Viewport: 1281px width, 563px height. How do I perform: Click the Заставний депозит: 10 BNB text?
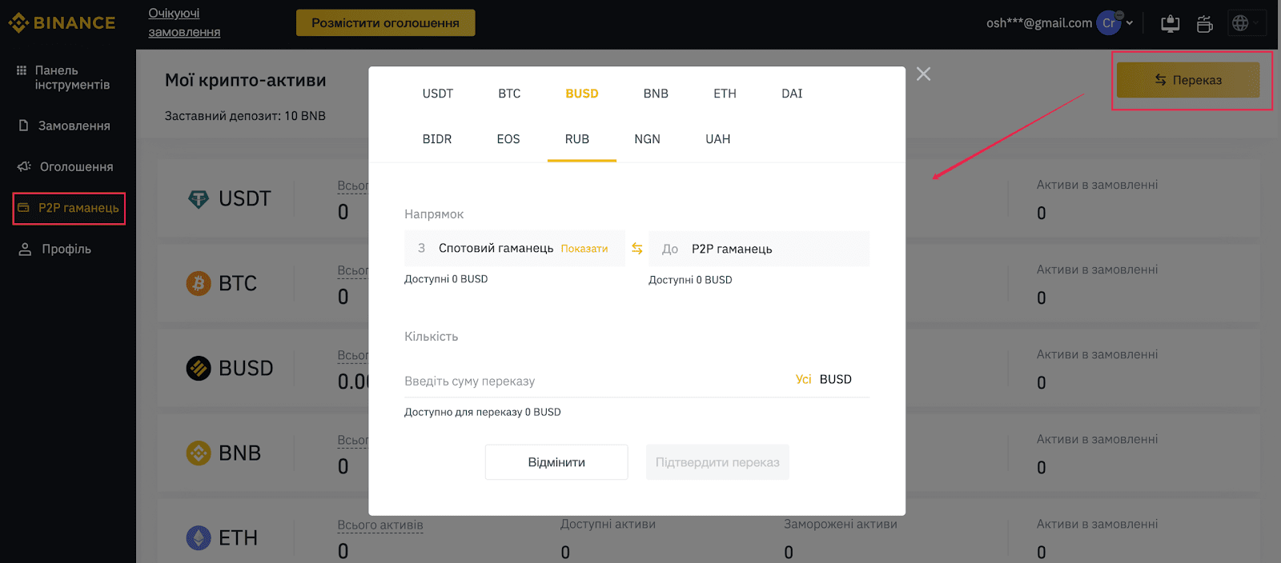pyautogui.click(x=245, y=116)
